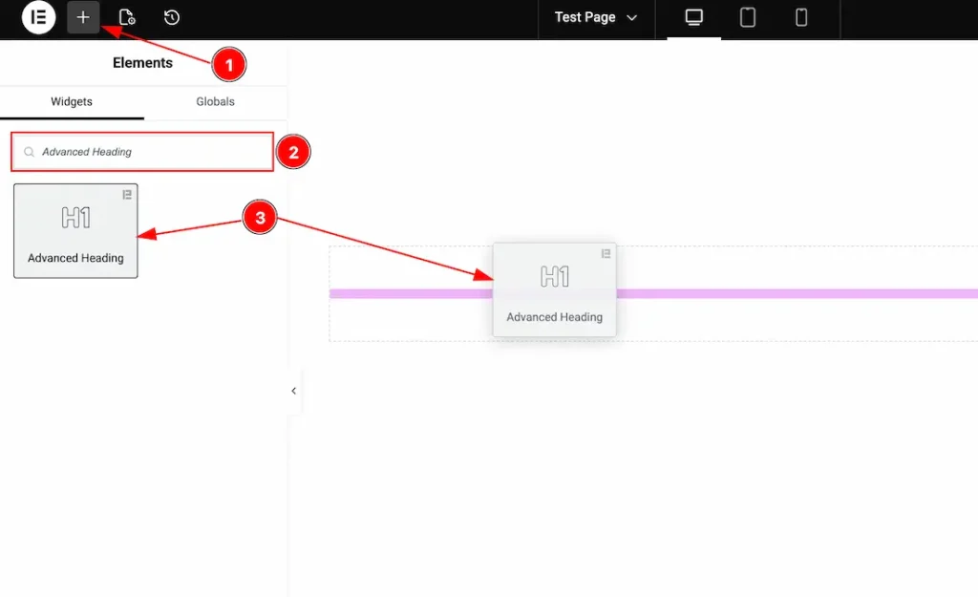Click the Elements panel title
Image resolution: width=978 pixels, height=597 pixels.
click(x=142, y=63)
